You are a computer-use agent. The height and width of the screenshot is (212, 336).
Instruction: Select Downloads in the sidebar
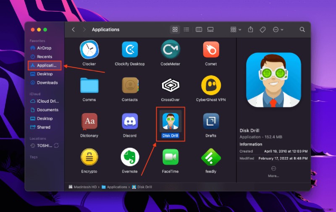point(47,83)
